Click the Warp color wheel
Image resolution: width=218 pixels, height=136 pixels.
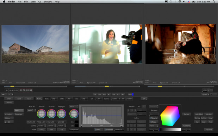(x=74, y=113)
